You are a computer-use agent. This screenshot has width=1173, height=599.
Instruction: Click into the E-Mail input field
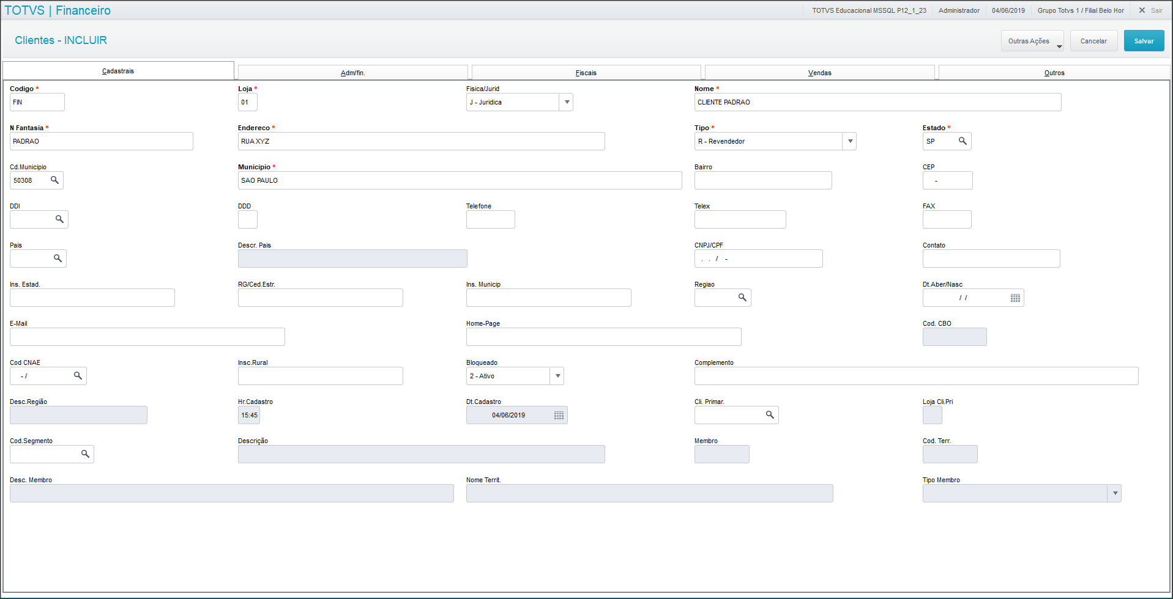[147, 337]
